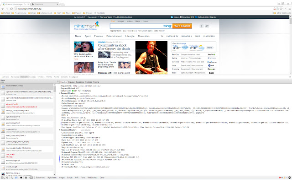Open the Elements tab in DevTools

(x=5, y=77)
